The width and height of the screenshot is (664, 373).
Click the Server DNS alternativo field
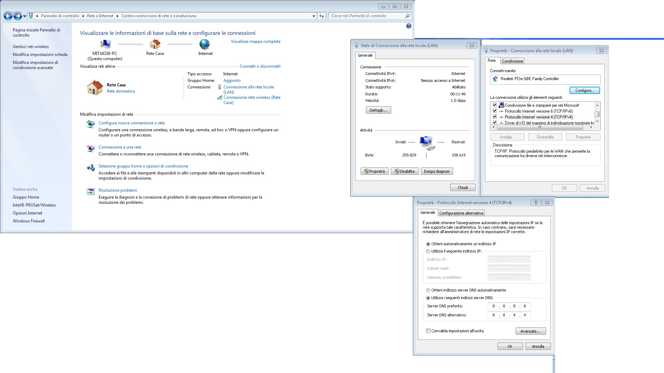click(x=509, y=315)
